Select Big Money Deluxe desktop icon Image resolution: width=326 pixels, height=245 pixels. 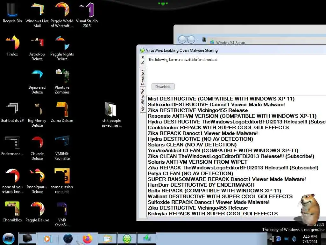tap(37, 115)
